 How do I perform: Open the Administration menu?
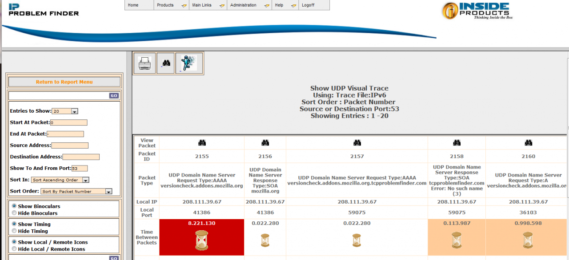(x=249, y=5)
